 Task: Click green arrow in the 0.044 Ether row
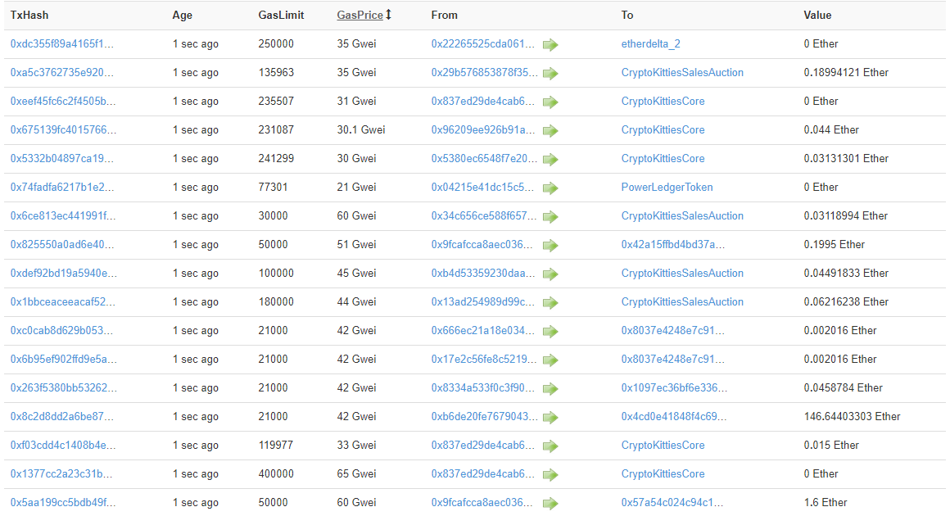click(x=550, y=131)
